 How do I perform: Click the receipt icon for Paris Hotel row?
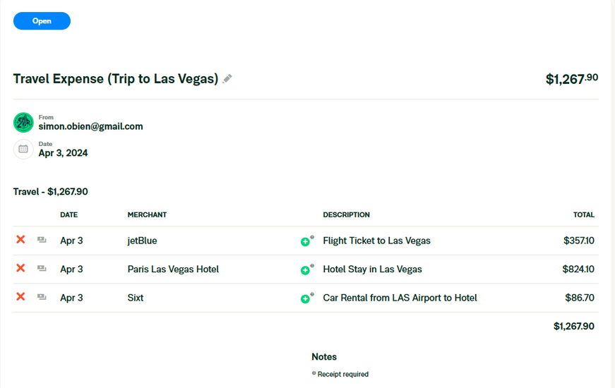coord(42,269)
